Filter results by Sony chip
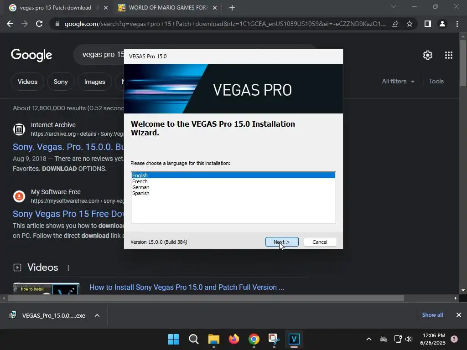The height and width of the screenshot is (350, 467). pos(61,82)
